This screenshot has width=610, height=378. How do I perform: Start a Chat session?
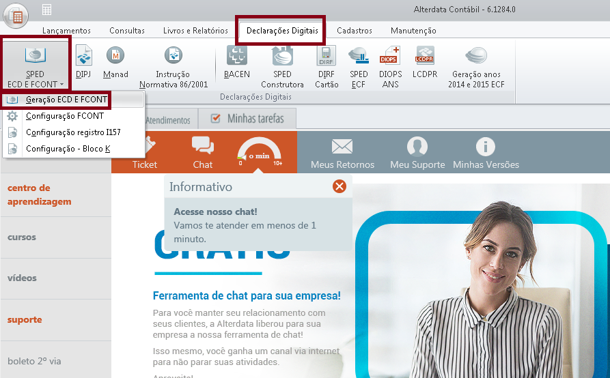coord(203,153)
